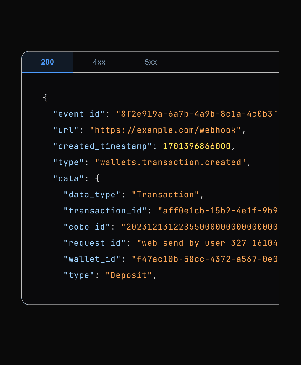Click the timestamp number 1701396866000
Viewport: 301px width, 365px height.
pos(197,146)
